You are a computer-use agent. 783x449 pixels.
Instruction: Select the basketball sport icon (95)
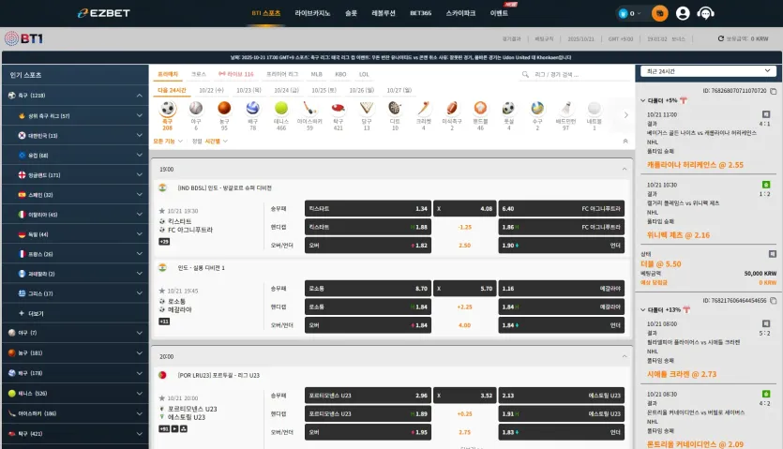coord(224,109)
